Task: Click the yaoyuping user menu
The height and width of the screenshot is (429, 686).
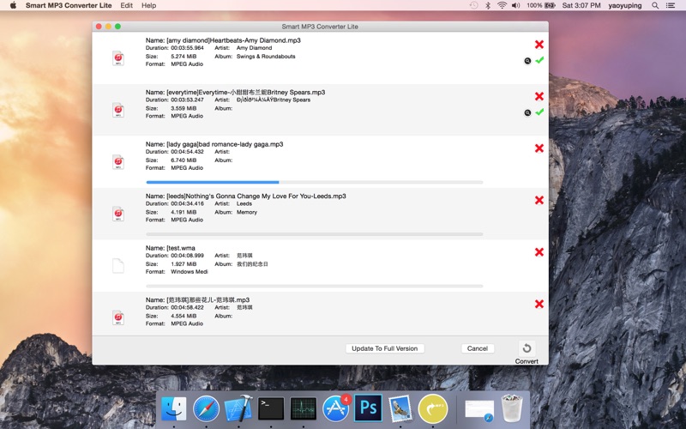Action: click(625, 5)
